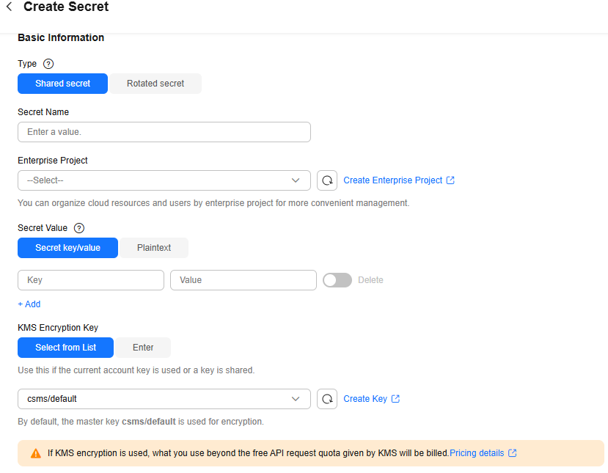608x473 pixels.
Task: Click the help icon next to Type
Action: [x=48, y=64]
